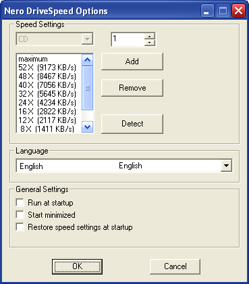The height and width of the screenshot is (284, 249).
Task: Select 40 X (7056 KB/s) speed entry
Action: pyautogui.click(x=49, y=85)
